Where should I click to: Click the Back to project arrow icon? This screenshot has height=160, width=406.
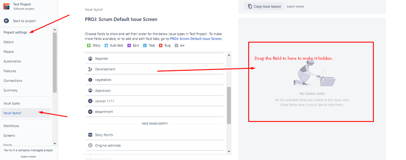point(7,21)
